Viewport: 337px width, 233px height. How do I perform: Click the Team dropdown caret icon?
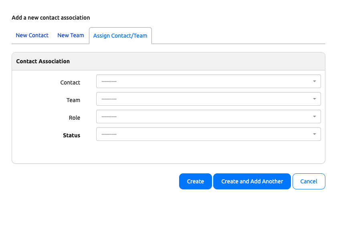(x=315, y=98)
